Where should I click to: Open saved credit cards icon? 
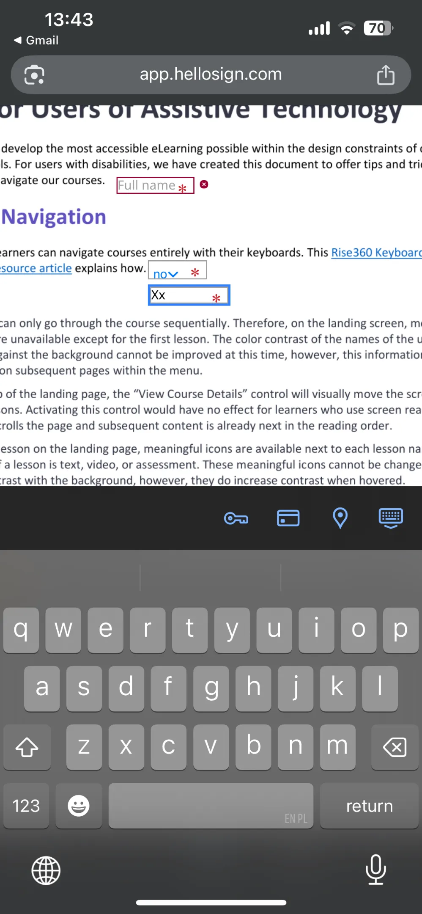(288, 518)
